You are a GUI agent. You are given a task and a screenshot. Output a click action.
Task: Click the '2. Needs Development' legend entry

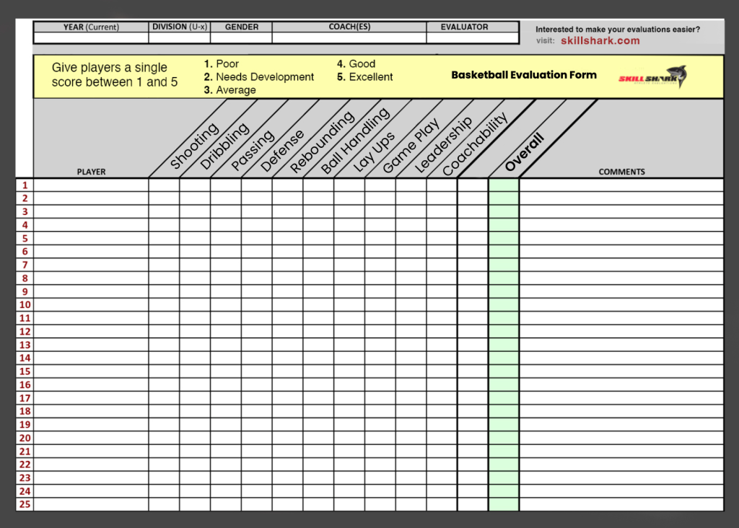coord(259,76)
